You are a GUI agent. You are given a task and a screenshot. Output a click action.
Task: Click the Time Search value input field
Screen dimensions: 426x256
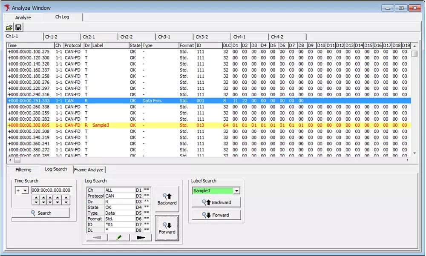tap(51, 191)
